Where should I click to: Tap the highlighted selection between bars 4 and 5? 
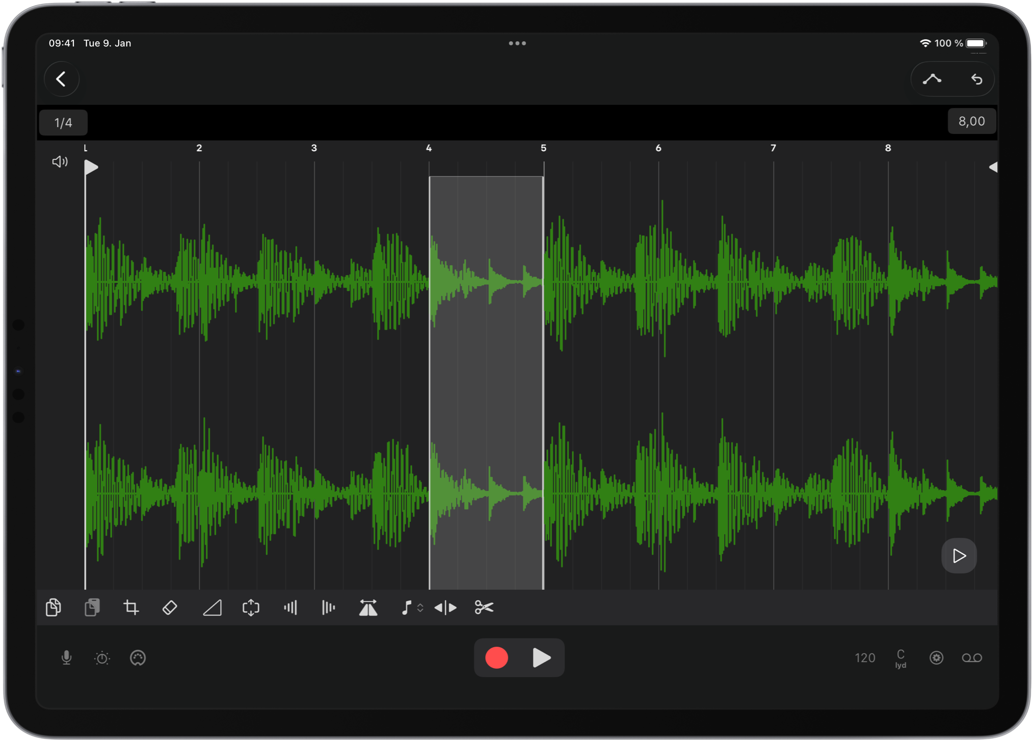coord(487,383)
